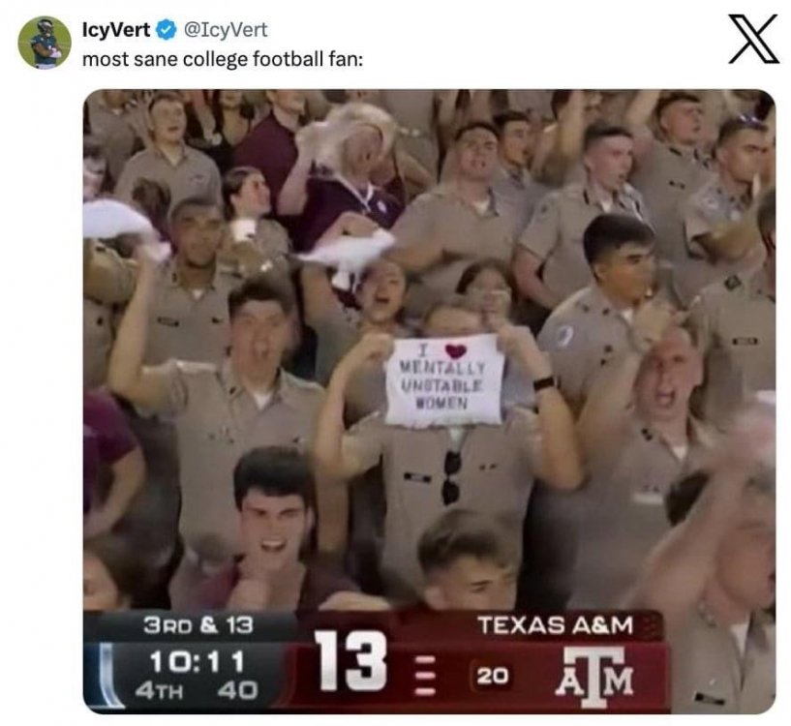791x726 pixels.
Task: Select the 'most sane college football fan:' text
Action: tap(222, 58)
